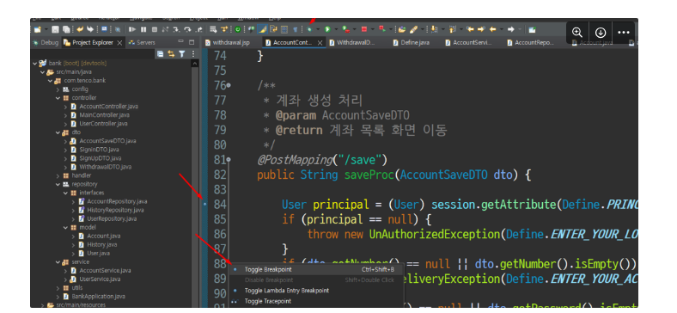Open the Project Explorer view menu dots
The height and width of the screenshot is (313, 677).
point(192,54)
